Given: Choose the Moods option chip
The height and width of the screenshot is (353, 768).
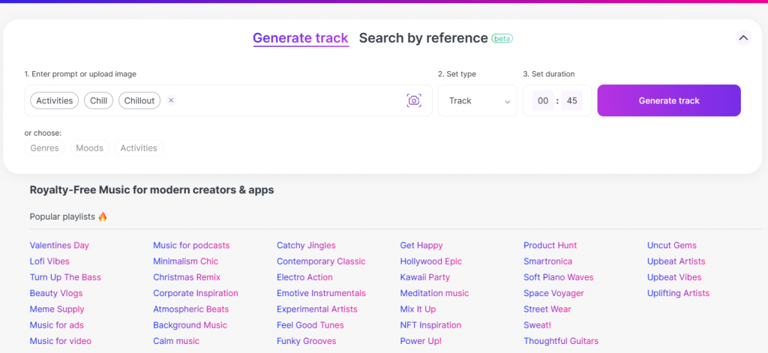Looking at the screenshot, I should (x=90, y=148).
